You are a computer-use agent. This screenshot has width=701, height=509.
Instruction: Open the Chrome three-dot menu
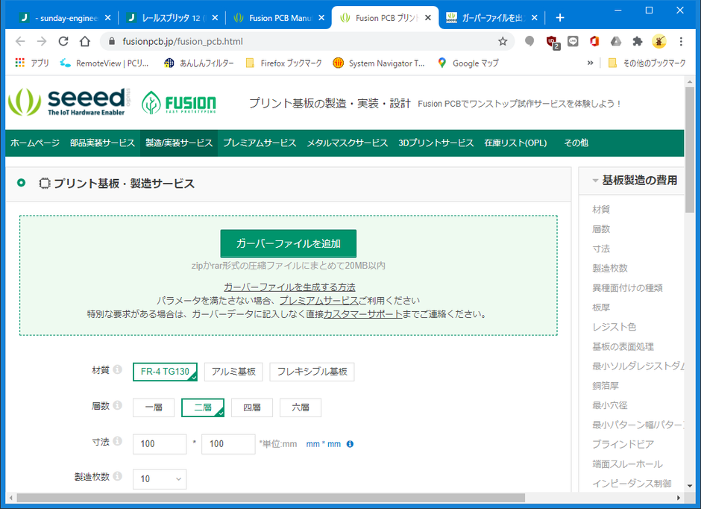click(x=681, y=42)
